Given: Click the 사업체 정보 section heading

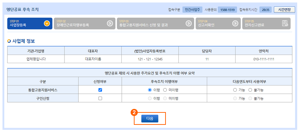Looking at the screenshot, I should pos(23,41).
